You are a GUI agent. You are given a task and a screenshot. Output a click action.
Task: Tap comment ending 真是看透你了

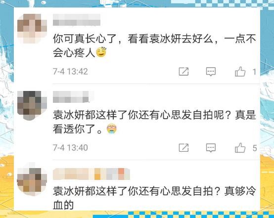154,122
